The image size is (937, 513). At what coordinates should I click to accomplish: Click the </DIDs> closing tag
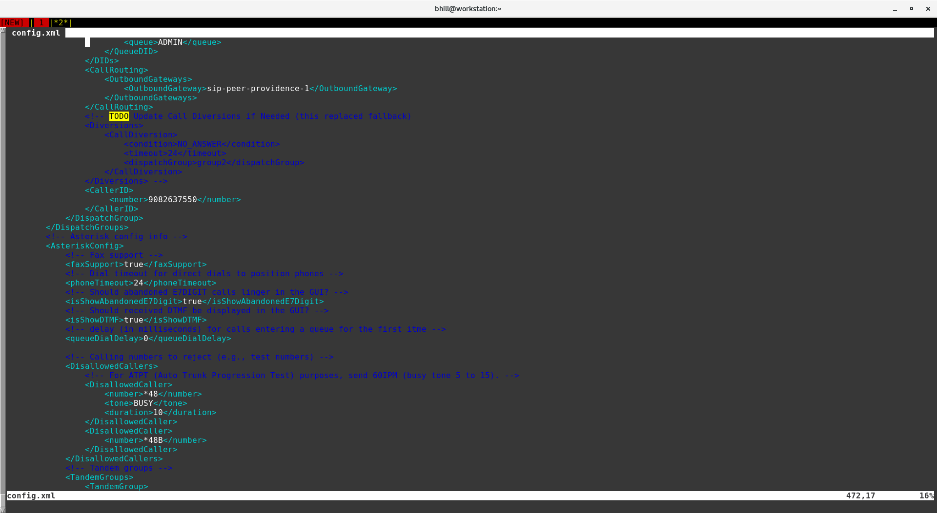coord(102,60)
